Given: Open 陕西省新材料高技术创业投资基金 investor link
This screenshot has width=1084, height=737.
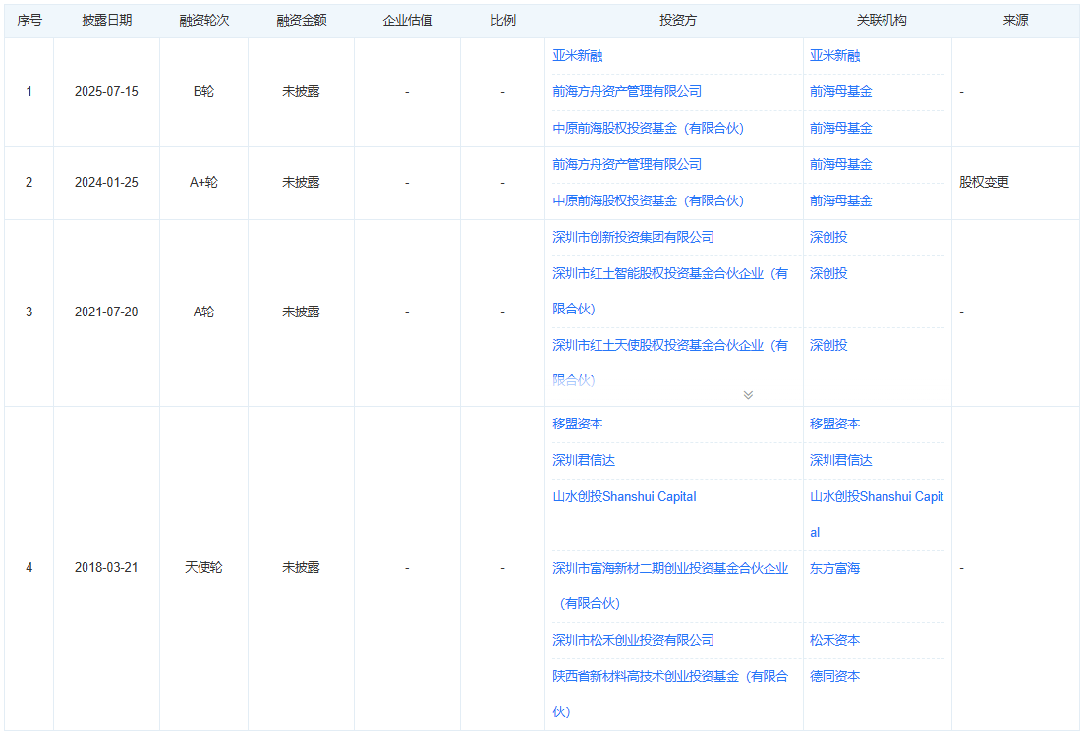Looking at the screenshot, I should coord(669,676).
